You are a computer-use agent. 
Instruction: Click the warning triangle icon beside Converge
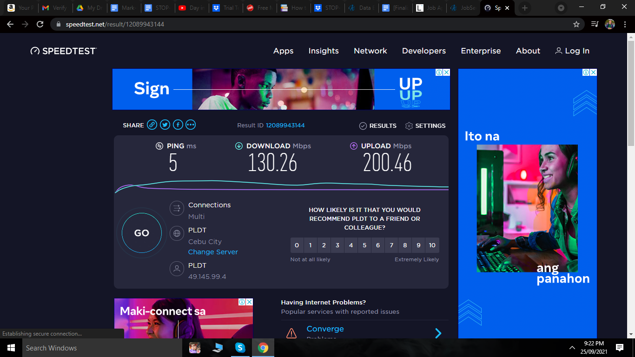[x=291, y=333]
